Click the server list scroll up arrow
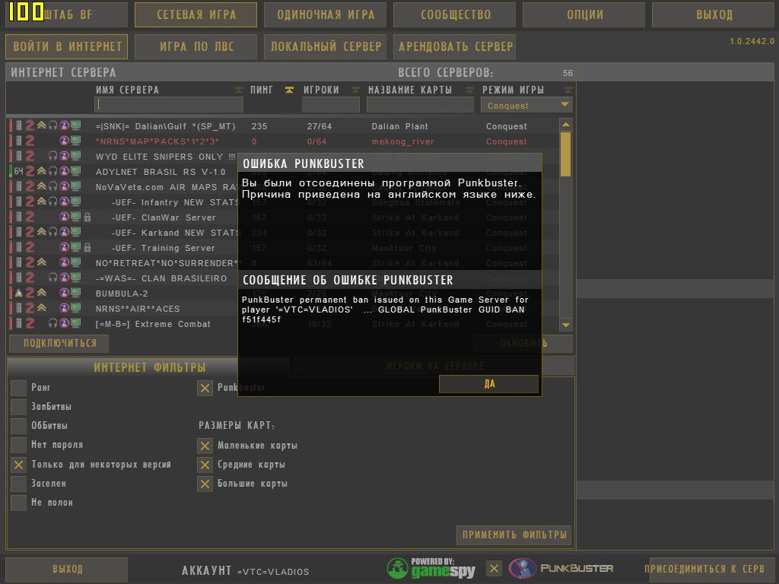 click(x=565, y=124)
